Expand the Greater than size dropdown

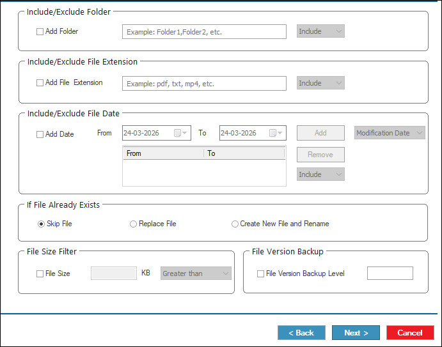pos(196,274)
